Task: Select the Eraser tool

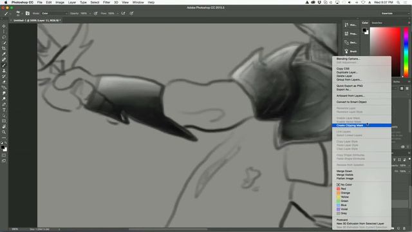Action: tap(4, 82)
